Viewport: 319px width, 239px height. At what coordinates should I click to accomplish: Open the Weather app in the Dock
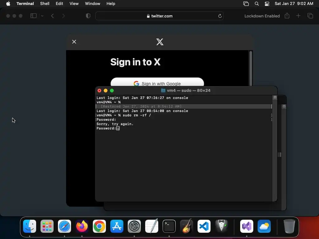[264, 226]
